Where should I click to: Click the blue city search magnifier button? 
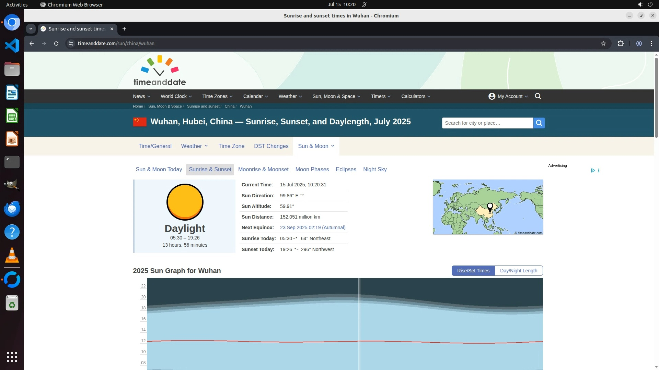pos(539,123)
